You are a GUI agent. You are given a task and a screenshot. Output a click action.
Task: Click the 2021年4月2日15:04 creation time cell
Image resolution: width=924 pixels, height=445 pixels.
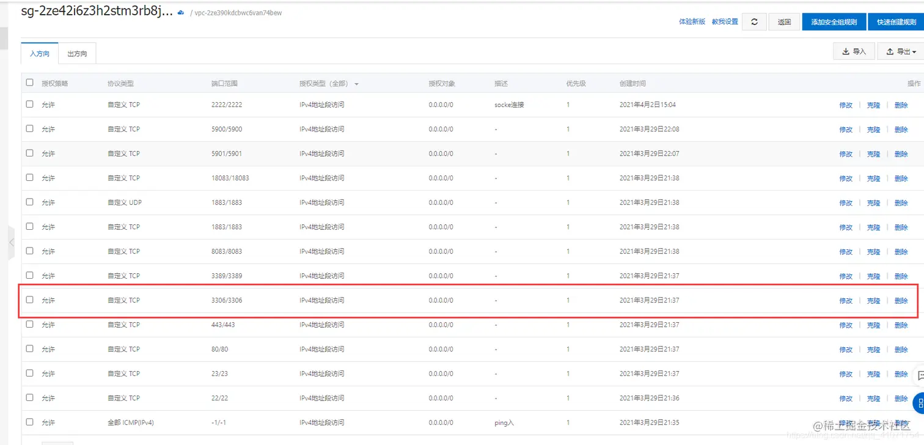click(648, 105)
